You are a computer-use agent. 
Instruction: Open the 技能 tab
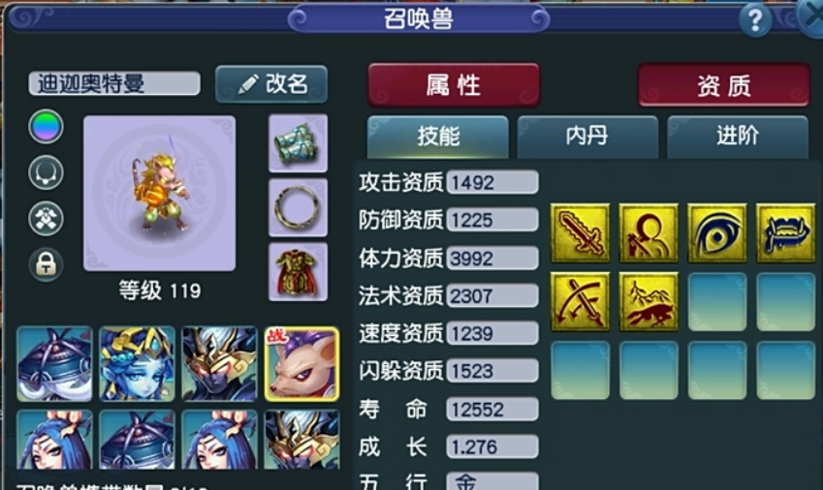[438, 137]
